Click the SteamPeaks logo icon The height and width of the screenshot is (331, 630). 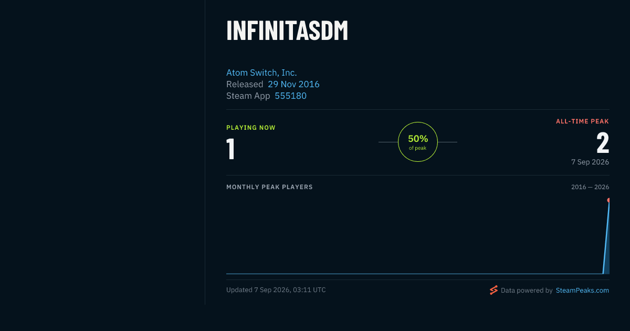(493, 290)
